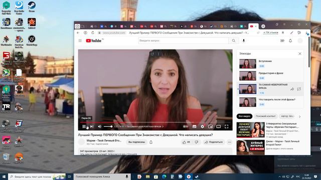Viewport: 321px width, 180px height.
Task: Open the Джем – Мария mix thumbnail
Action: [251, 147]
